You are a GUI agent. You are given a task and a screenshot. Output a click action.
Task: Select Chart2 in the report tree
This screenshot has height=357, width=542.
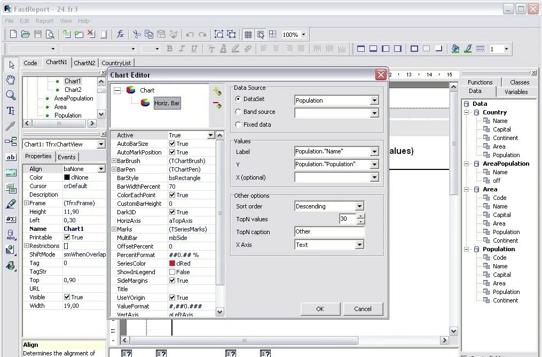pyautogui.click(x=73, y=90)
